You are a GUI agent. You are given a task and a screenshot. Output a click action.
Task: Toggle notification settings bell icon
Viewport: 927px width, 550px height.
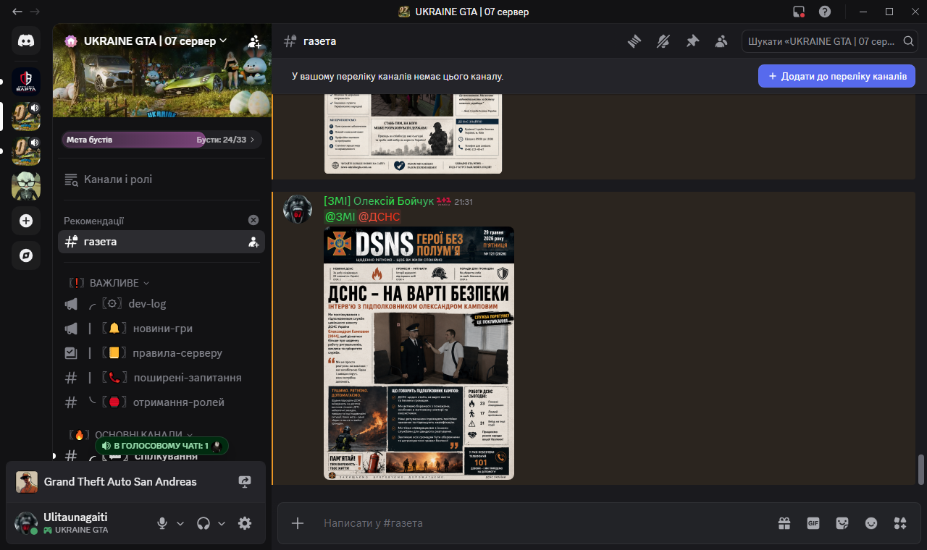663,41
